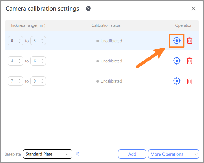Click the maximum thickness field showing 9
This screenshot has height=163, width=204.
(x=36, y=81)
